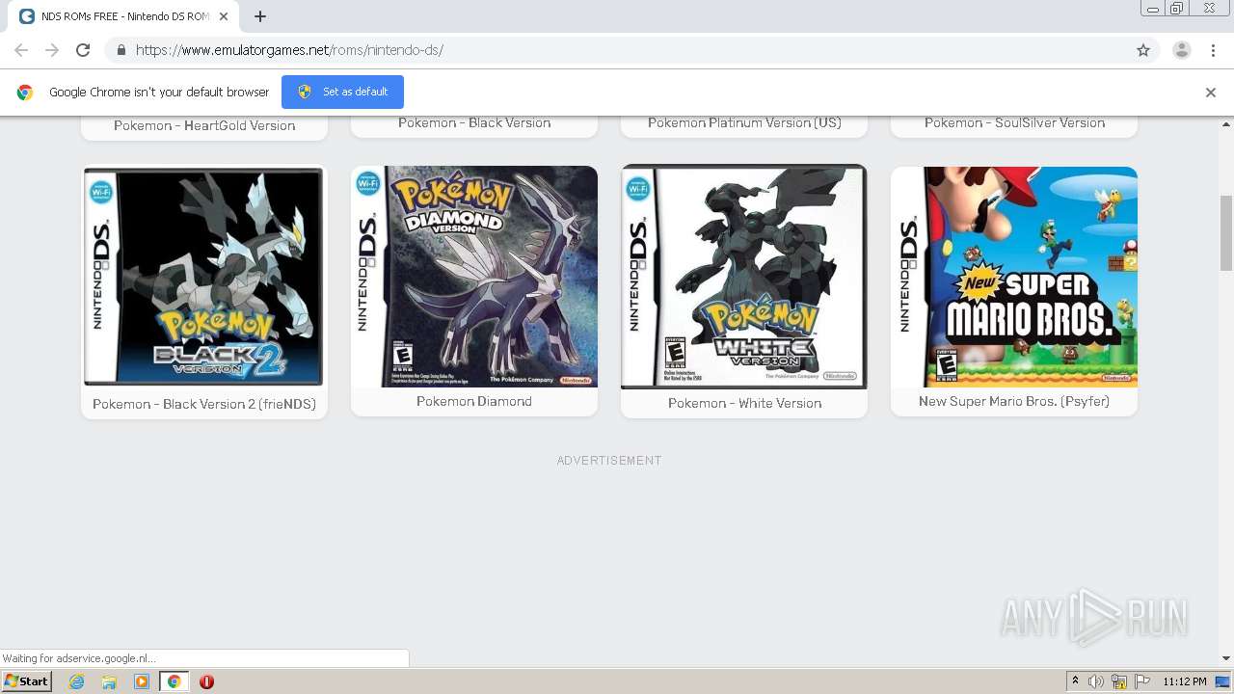Select the NDS ROMs FREE tab

point(124,16)
